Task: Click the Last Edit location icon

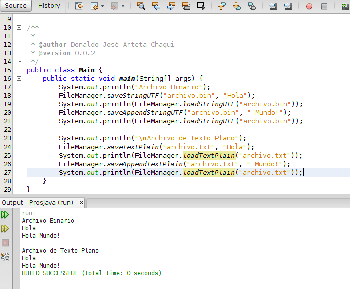Action: click(79, 6)
